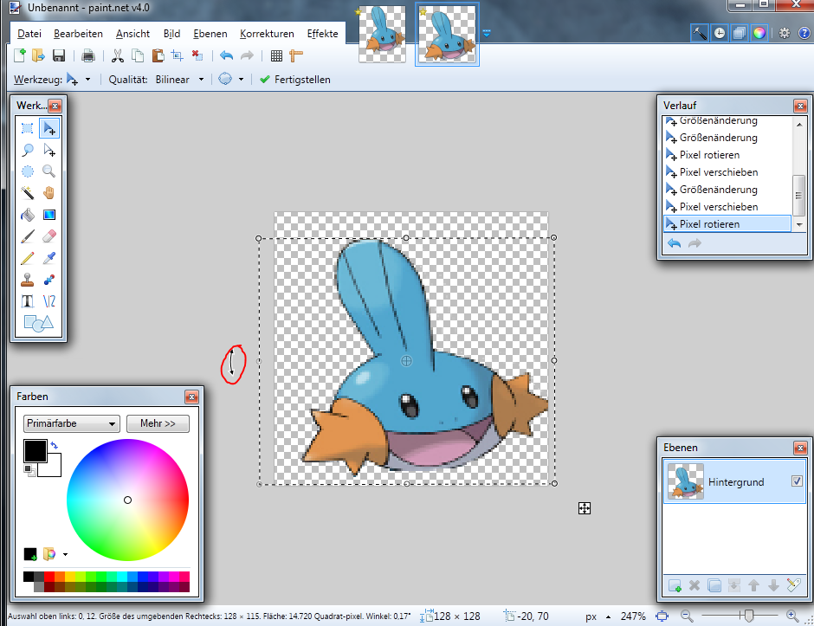Viewport: 814px width, 626px height.
Task: Open the Datei menu
Action: (29, 34)
